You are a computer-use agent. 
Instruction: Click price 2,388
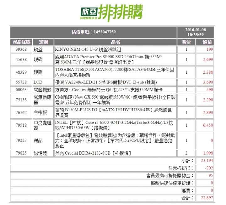[x=208, y=72]
